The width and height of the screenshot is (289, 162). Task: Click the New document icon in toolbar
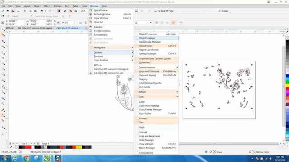coord(3,11)
